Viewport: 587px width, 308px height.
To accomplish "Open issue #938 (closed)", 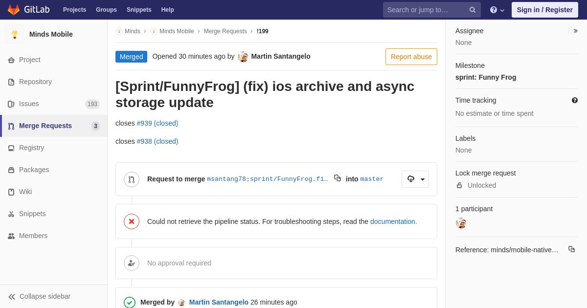I will point(158,141).
